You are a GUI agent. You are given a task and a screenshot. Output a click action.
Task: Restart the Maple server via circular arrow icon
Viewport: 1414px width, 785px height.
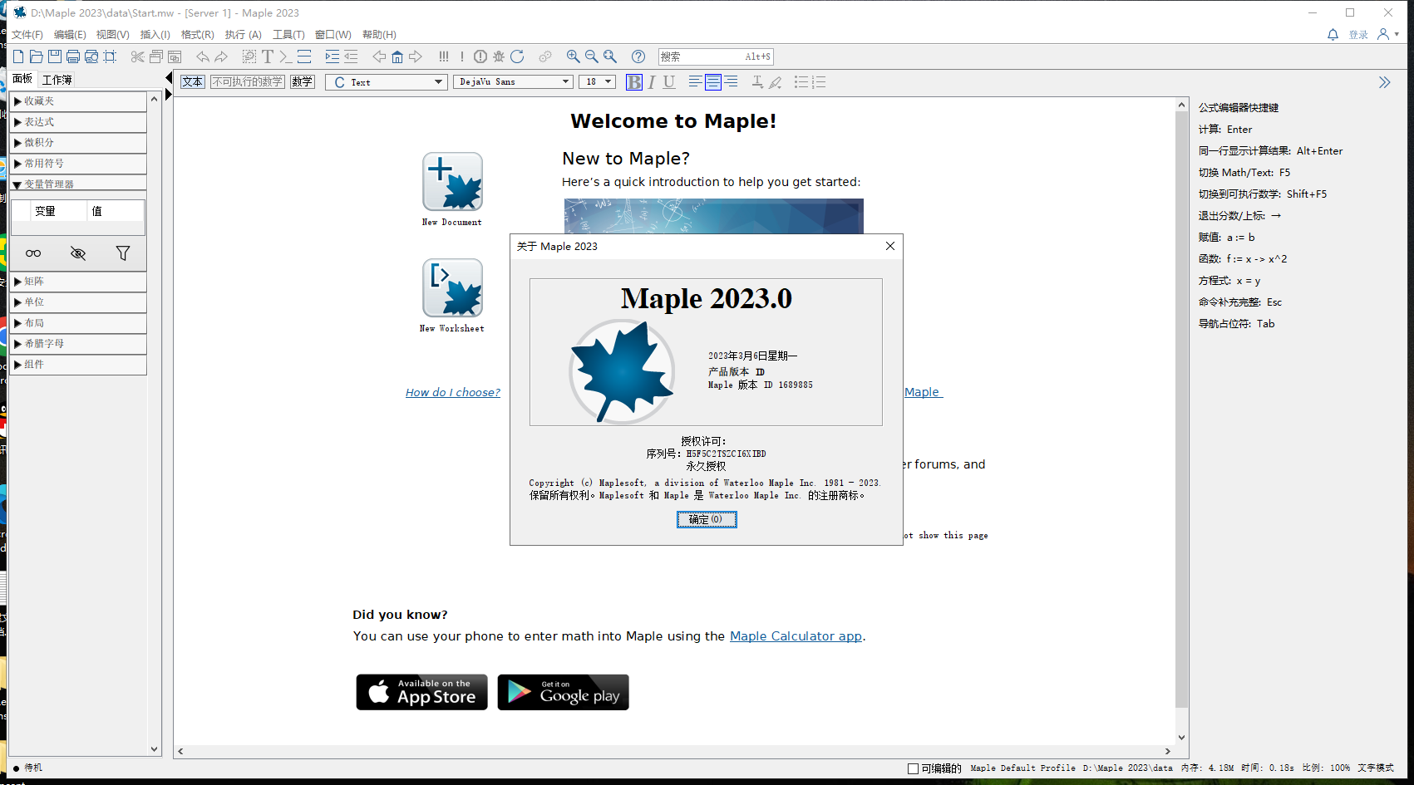517,56
